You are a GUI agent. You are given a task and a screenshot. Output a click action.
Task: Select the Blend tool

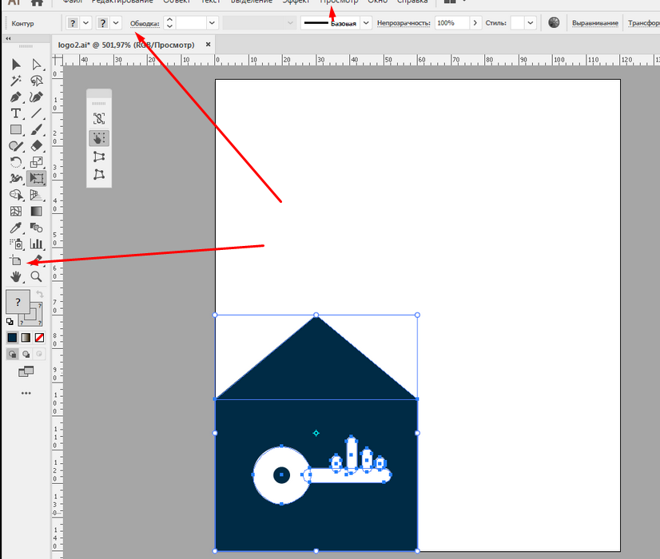[x=36, y=228]
